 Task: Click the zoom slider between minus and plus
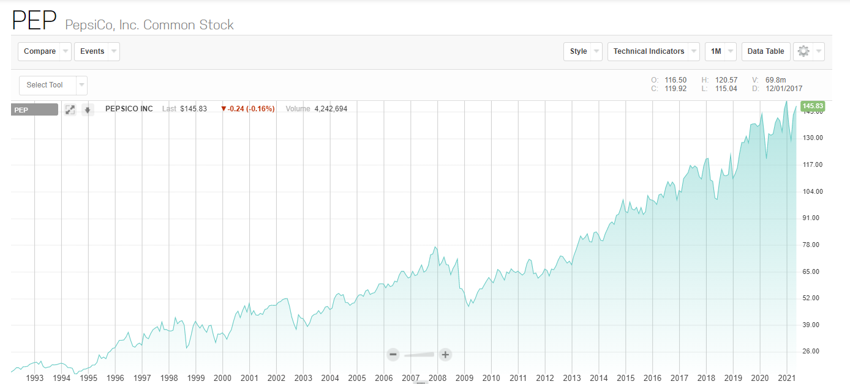[x=419, y=354]
